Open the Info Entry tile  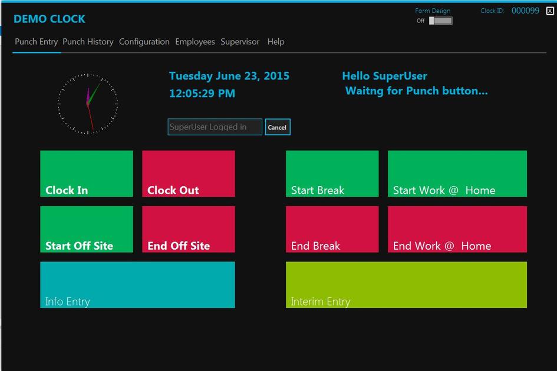pyautogui.click(x=137, y=285)
